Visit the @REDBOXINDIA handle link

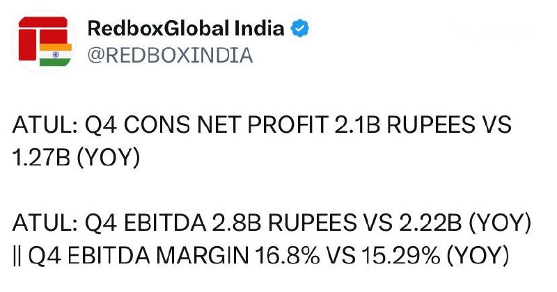(169, 55)
